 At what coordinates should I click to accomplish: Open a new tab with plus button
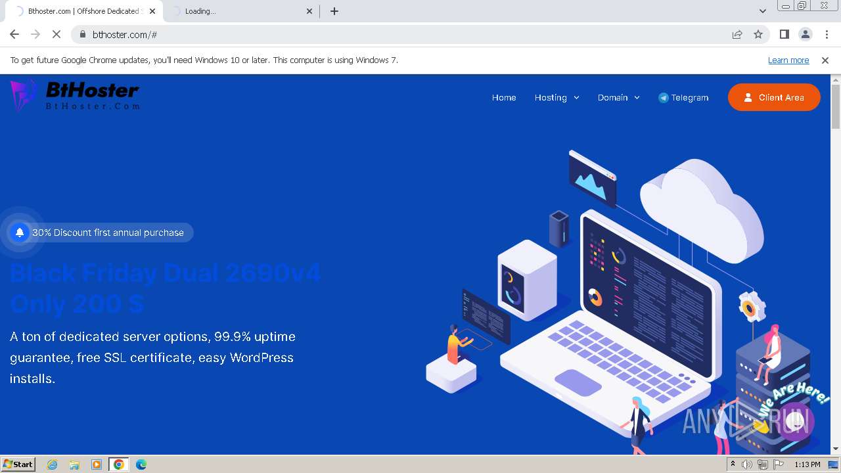[334, 11]
